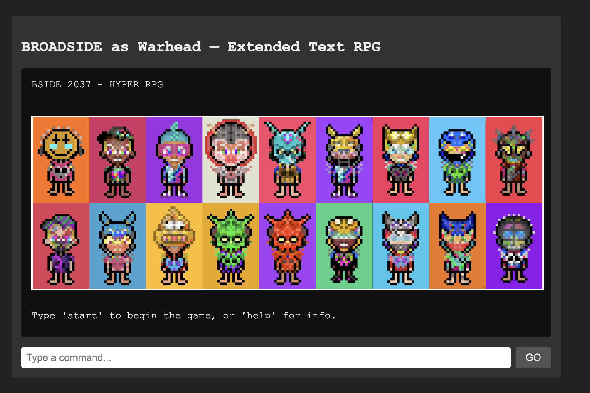Image resolution: width=590 pixels, height=393 pixels.
Task: Choose the gold-crowned character on red background
Action: point(401,160)
